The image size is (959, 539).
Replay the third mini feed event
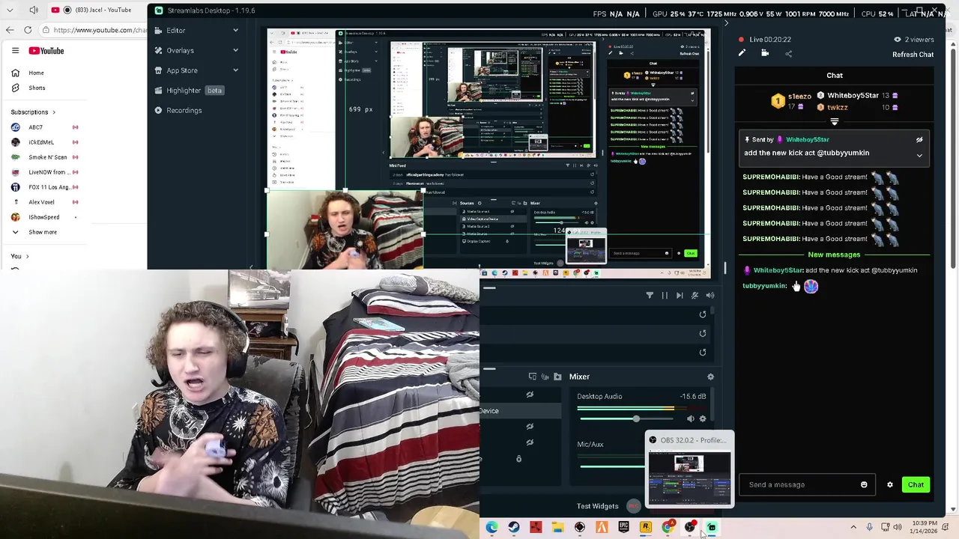click(703, 352)
